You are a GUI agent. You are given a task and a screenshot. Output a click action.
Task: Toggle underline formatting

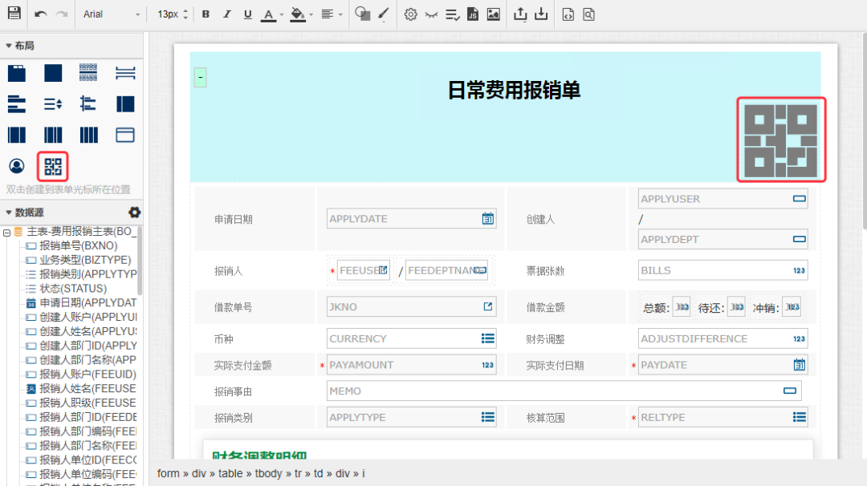[x=247, y=14]
